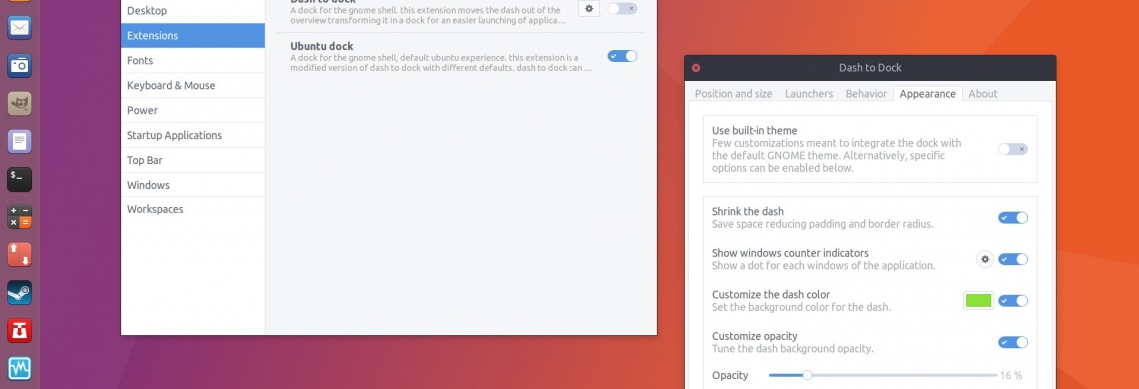Screen dimensions: 1139x389
Task: Click the Opacity slider handle
Action: [807, 375]
